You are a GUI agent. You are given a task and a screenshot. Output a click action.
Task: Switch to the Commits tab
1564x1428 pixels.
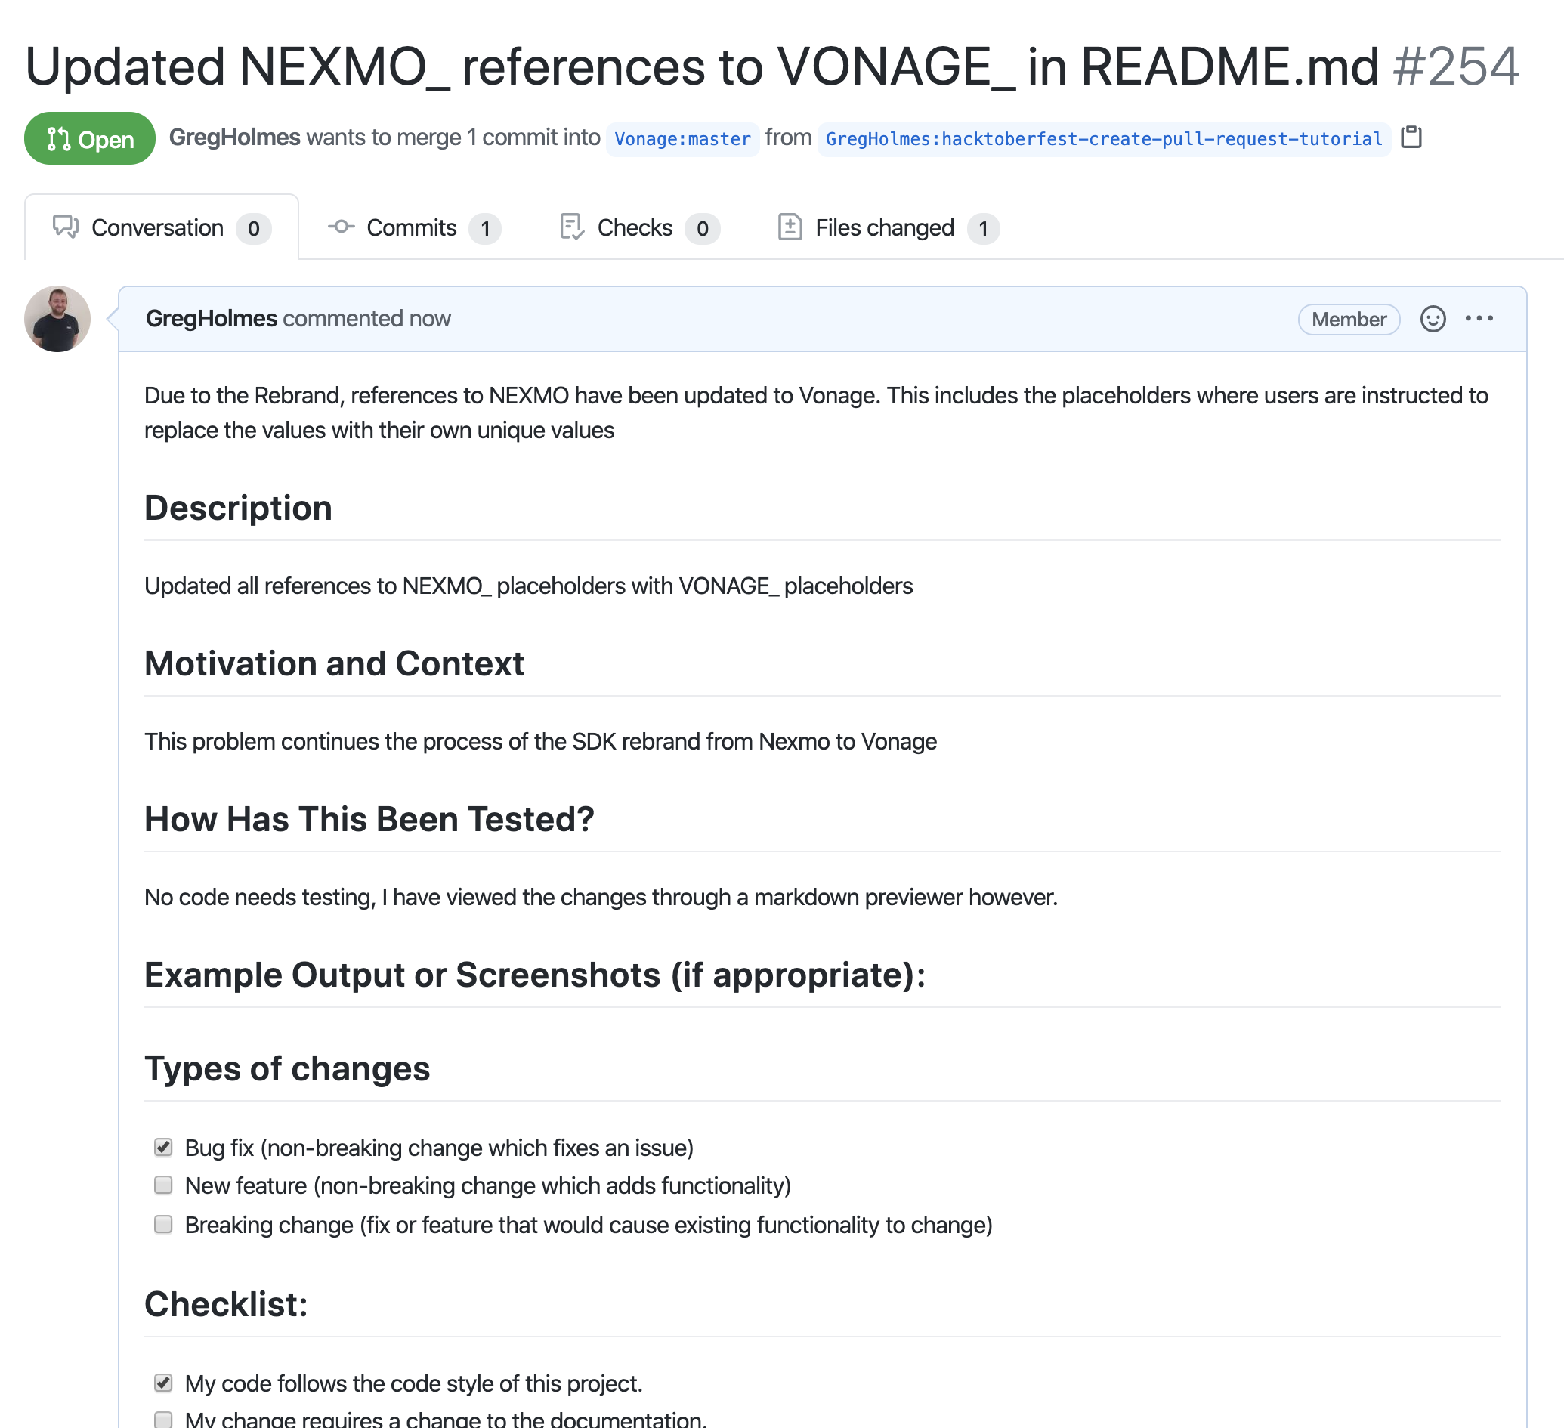tap(414, 228)
